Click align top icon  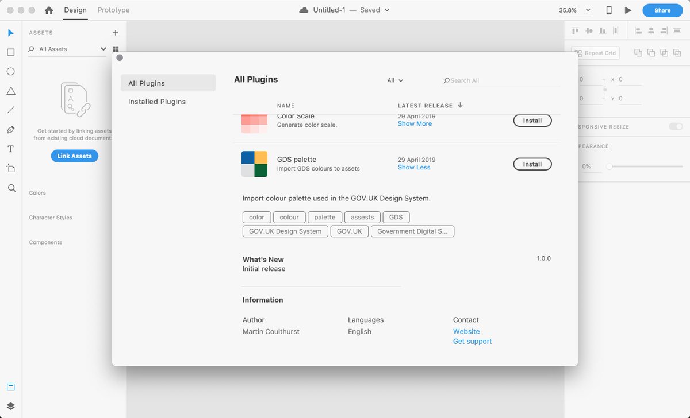pyautogui.click(x=575, y=31)
